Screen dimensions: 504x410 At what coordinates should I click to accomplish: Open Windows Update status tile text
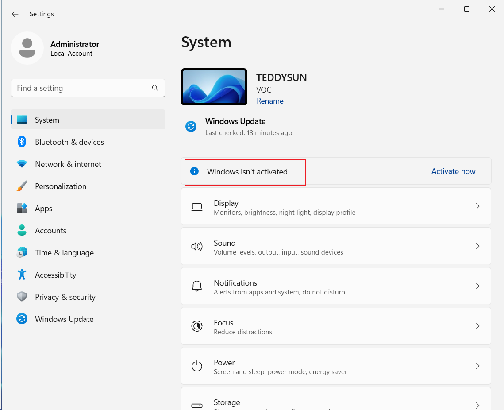click(x=235, y=121)
